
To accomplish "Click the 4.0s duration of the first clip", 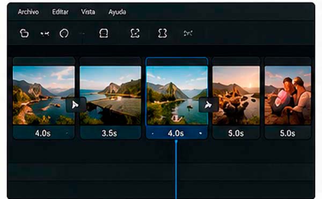I will pyautogui.click(x=43, y=134).
